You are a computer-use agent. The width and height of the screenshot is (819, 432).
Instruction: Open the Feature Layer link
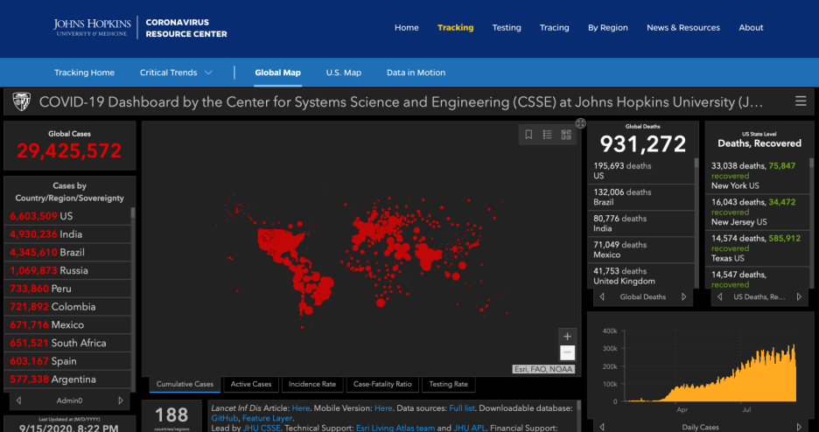pos(268,418)
